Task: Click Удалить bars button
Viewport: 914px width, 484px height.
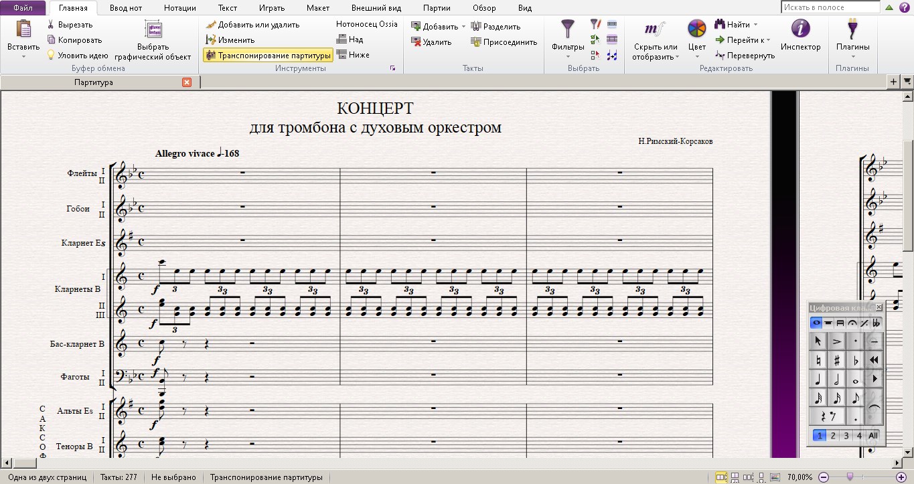Action: coord(431,42)
